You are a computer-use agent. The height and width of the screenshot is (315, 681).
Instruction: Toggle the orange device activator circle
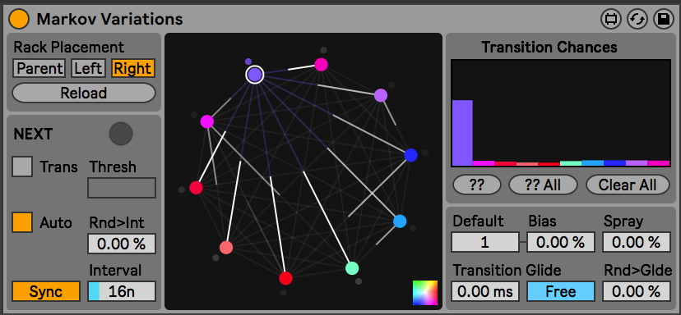(x=19, y=19)
